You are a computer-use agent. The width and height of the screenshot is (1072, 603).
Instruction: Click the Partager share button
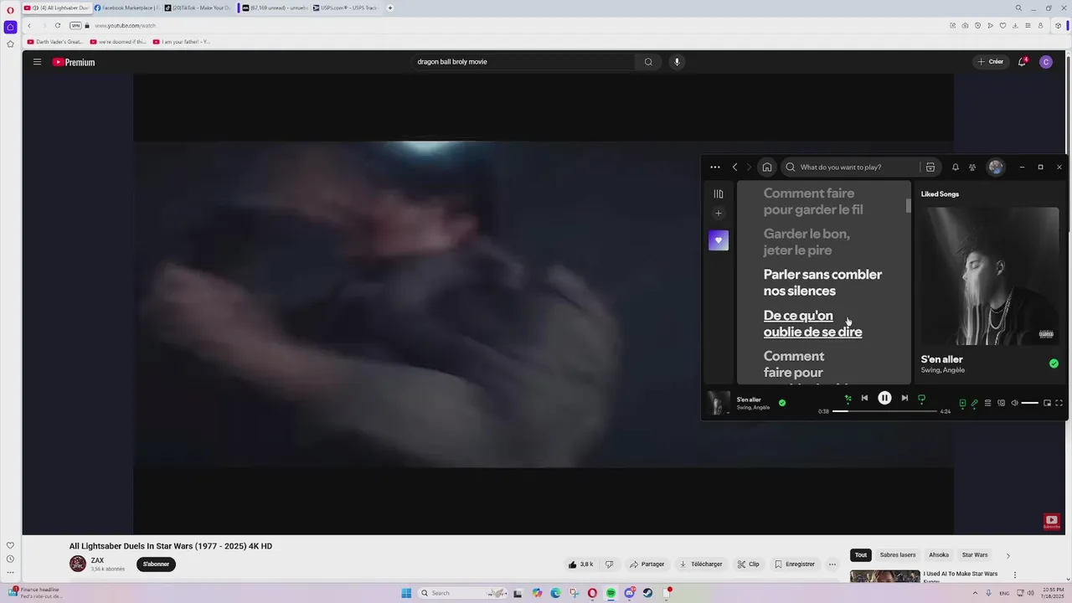click(647, 564)
